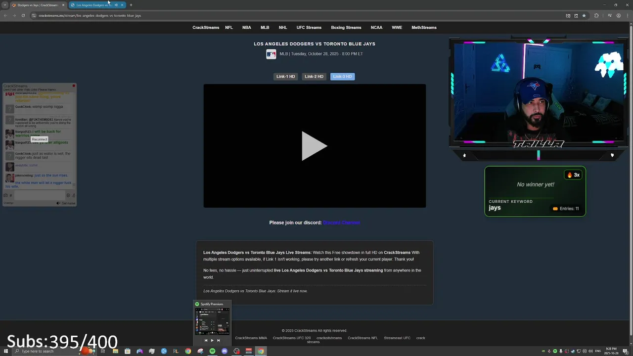Open the Chrome profile avatar
Viewport: 633px width, 356px height.
click(x=619, y=15)
